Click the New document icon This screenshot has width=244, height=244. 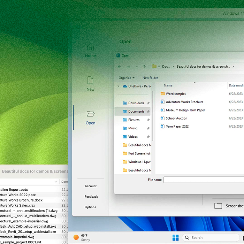tap(90, 80)
